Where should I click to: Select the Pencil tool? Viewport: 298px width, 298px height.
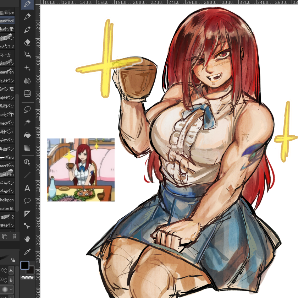point(27,17)
